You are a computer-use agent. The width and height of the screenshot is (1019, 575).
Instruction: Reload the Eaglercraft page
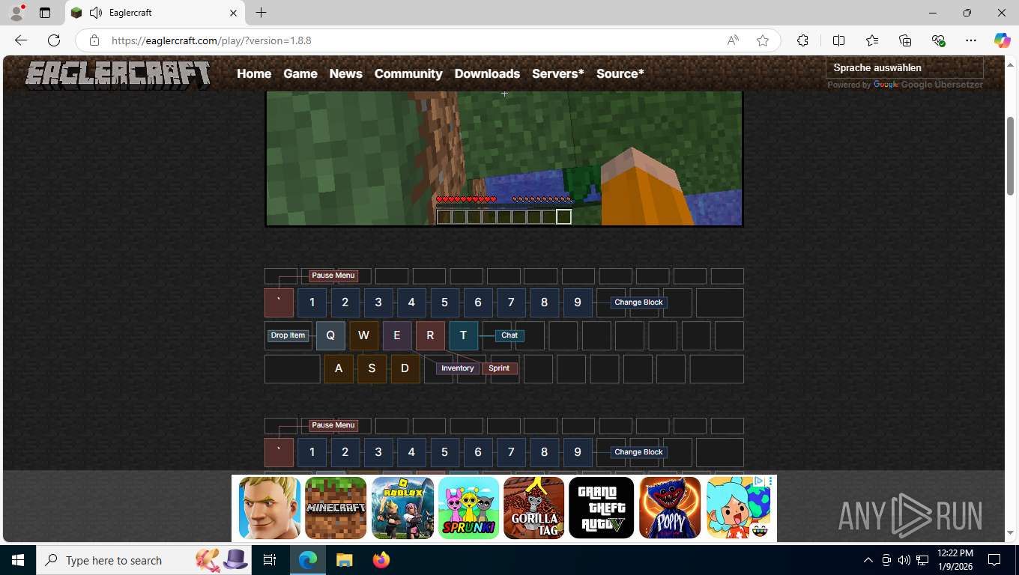54,40
